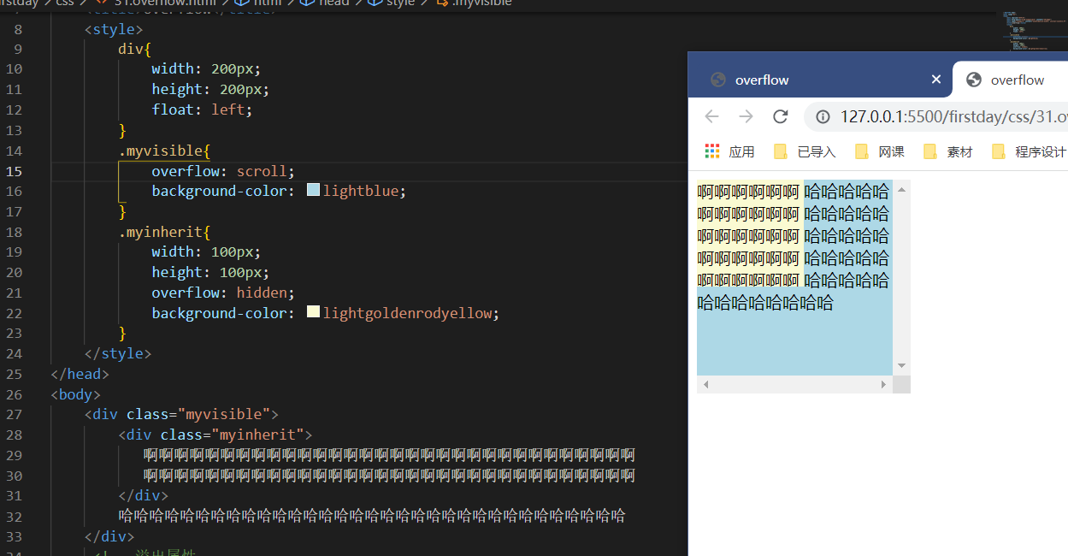Close the inactive overflow browser tab
Screen dimensions: 1068x556
(935, 80)
